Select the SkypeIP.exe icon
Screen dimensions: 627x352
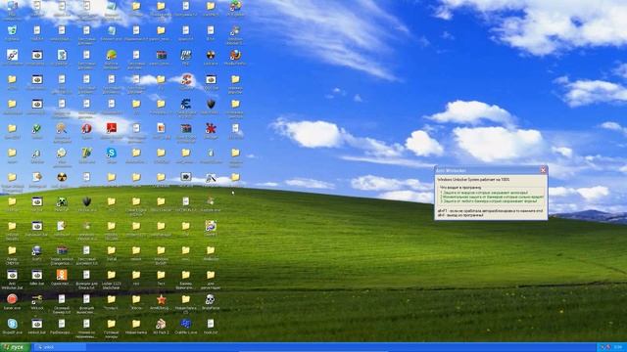[12, 324]
